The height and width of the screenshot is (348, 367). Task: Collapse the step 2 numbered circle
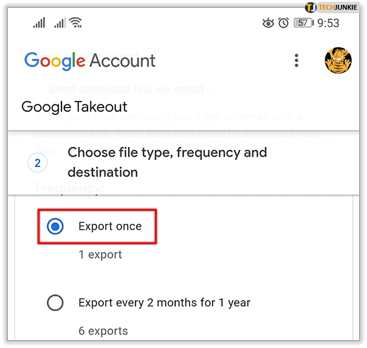tap(38, 163)
